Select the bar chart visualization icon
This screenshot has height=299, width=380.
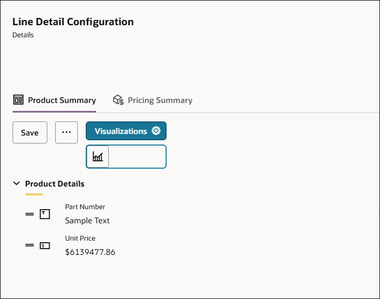tap(98, 157)
